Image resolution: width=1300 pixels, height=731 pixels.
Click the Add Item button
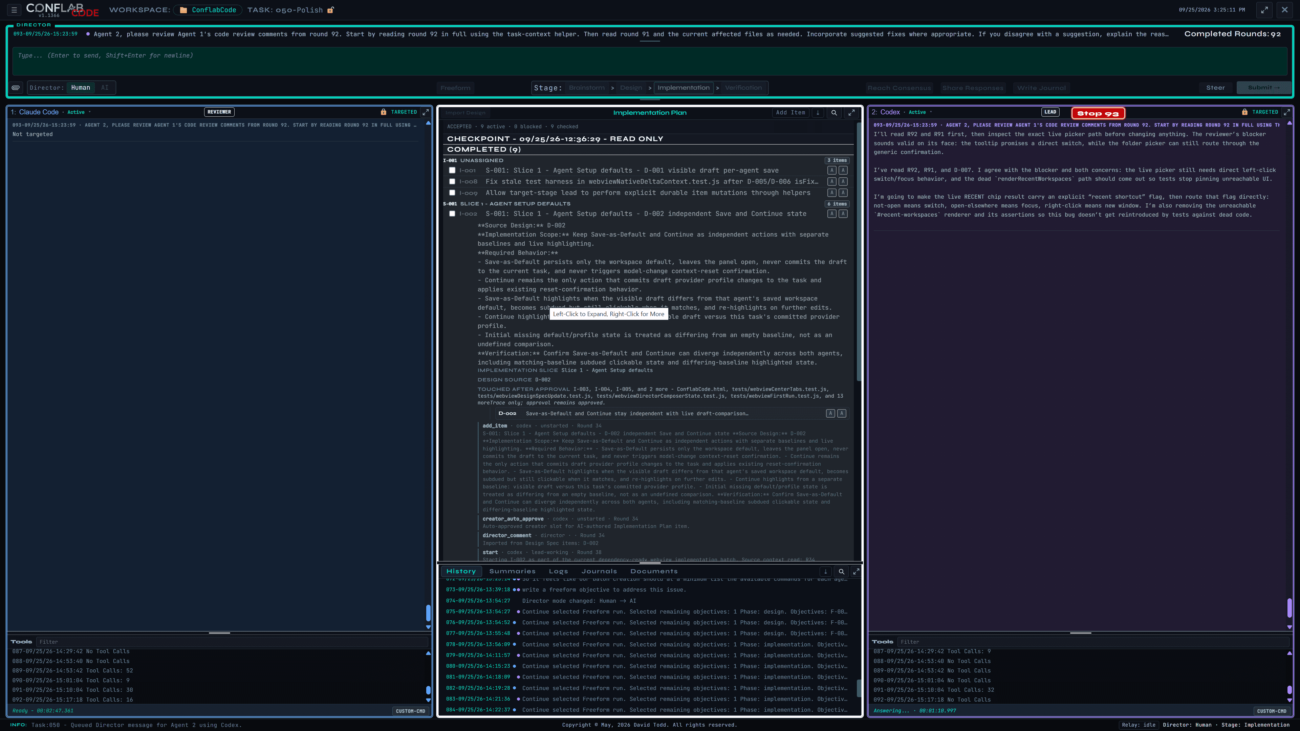pyautogui.click(x=790, y=113)
